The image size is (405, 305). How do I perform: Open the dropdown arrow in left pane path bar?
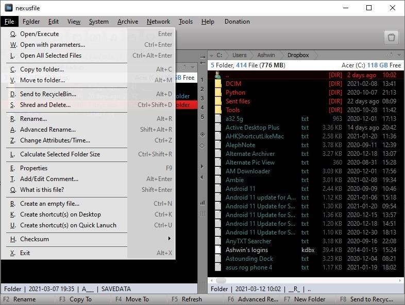[192, 67]
